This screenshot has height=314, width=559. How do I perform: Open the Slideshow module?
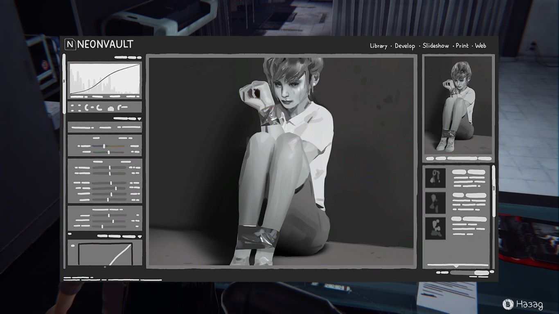pyautogui.click(x=435, y=46)
